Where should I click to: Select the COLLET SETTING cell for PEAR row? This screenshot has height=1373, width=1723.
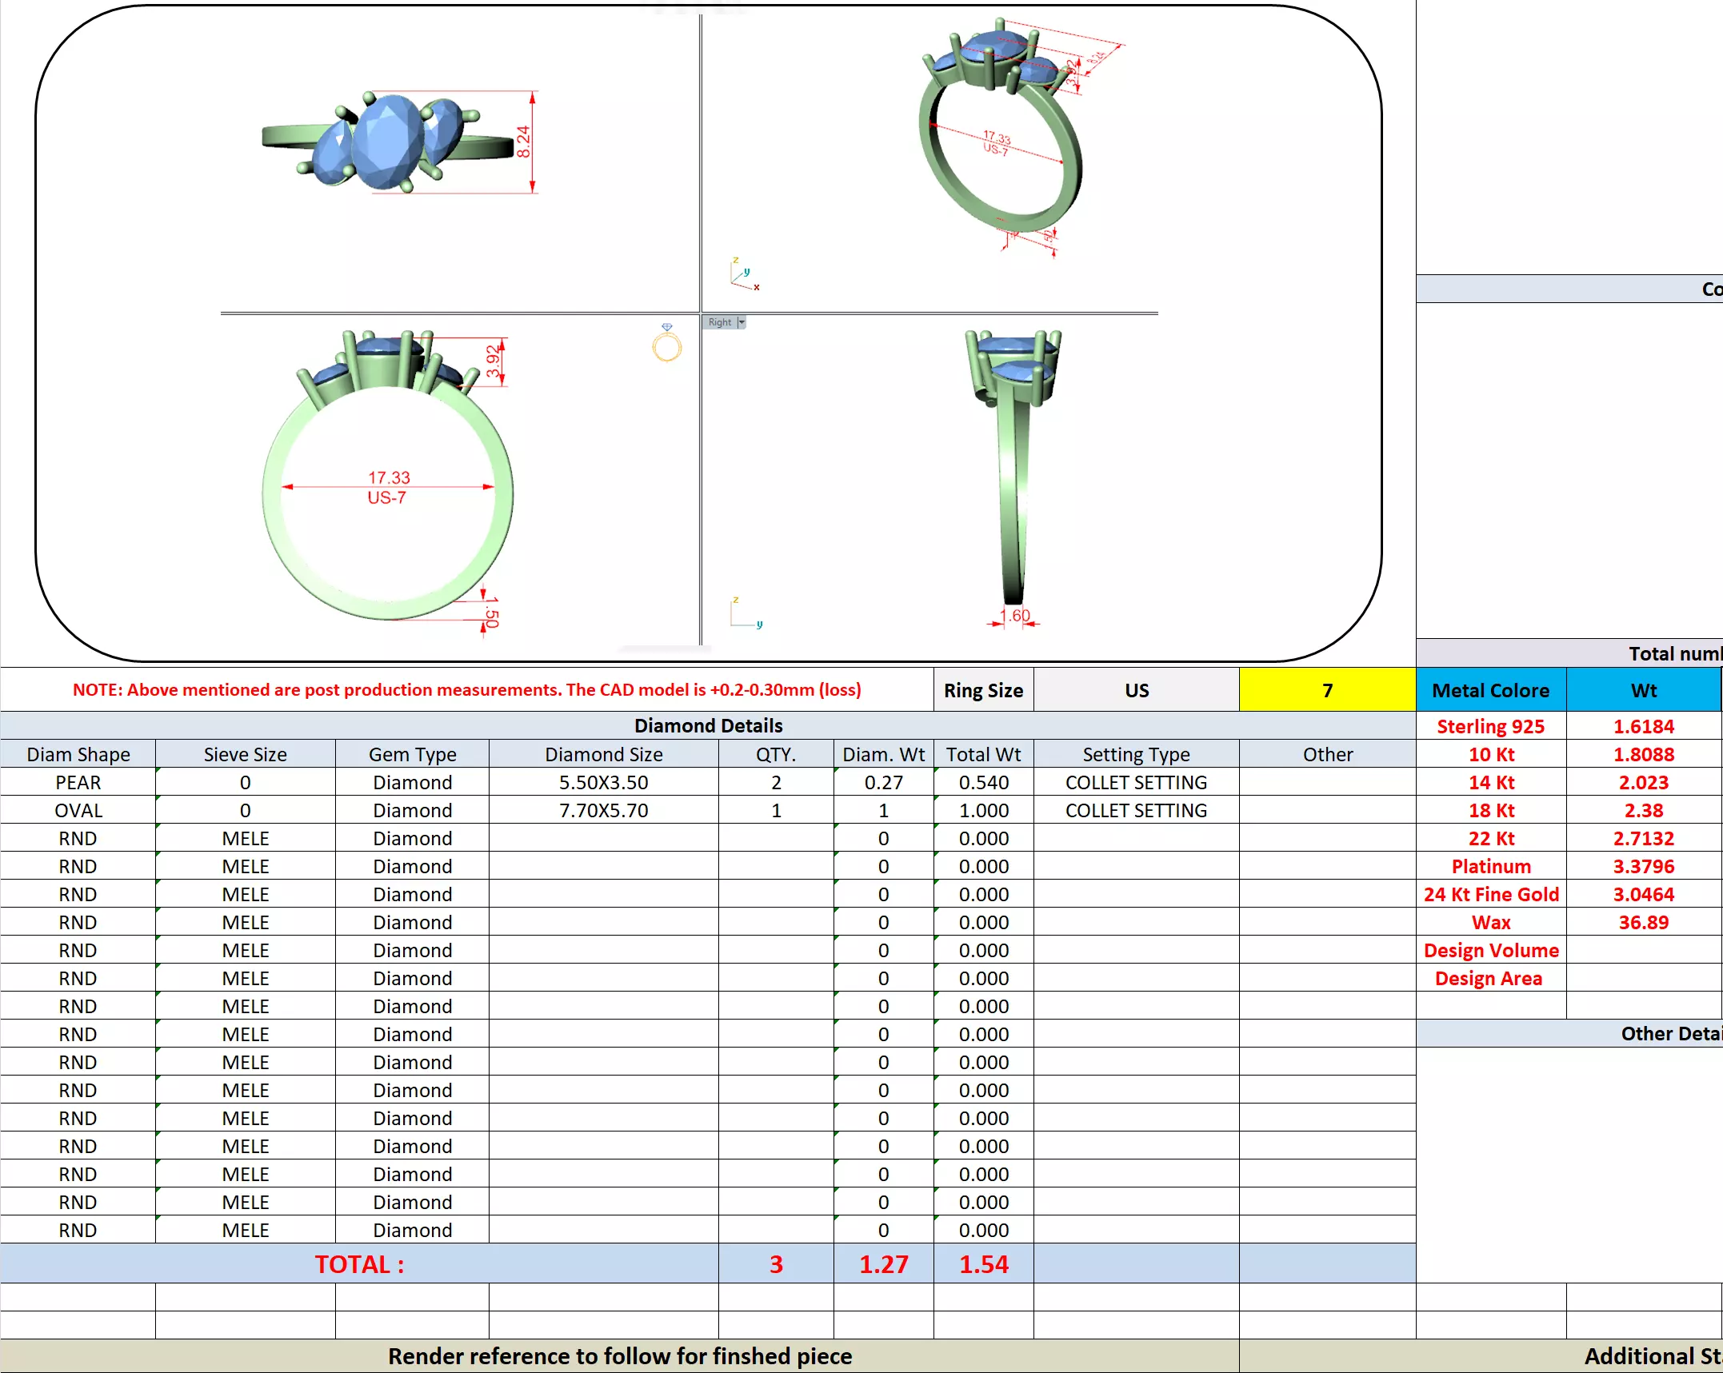coord(1135,782)
